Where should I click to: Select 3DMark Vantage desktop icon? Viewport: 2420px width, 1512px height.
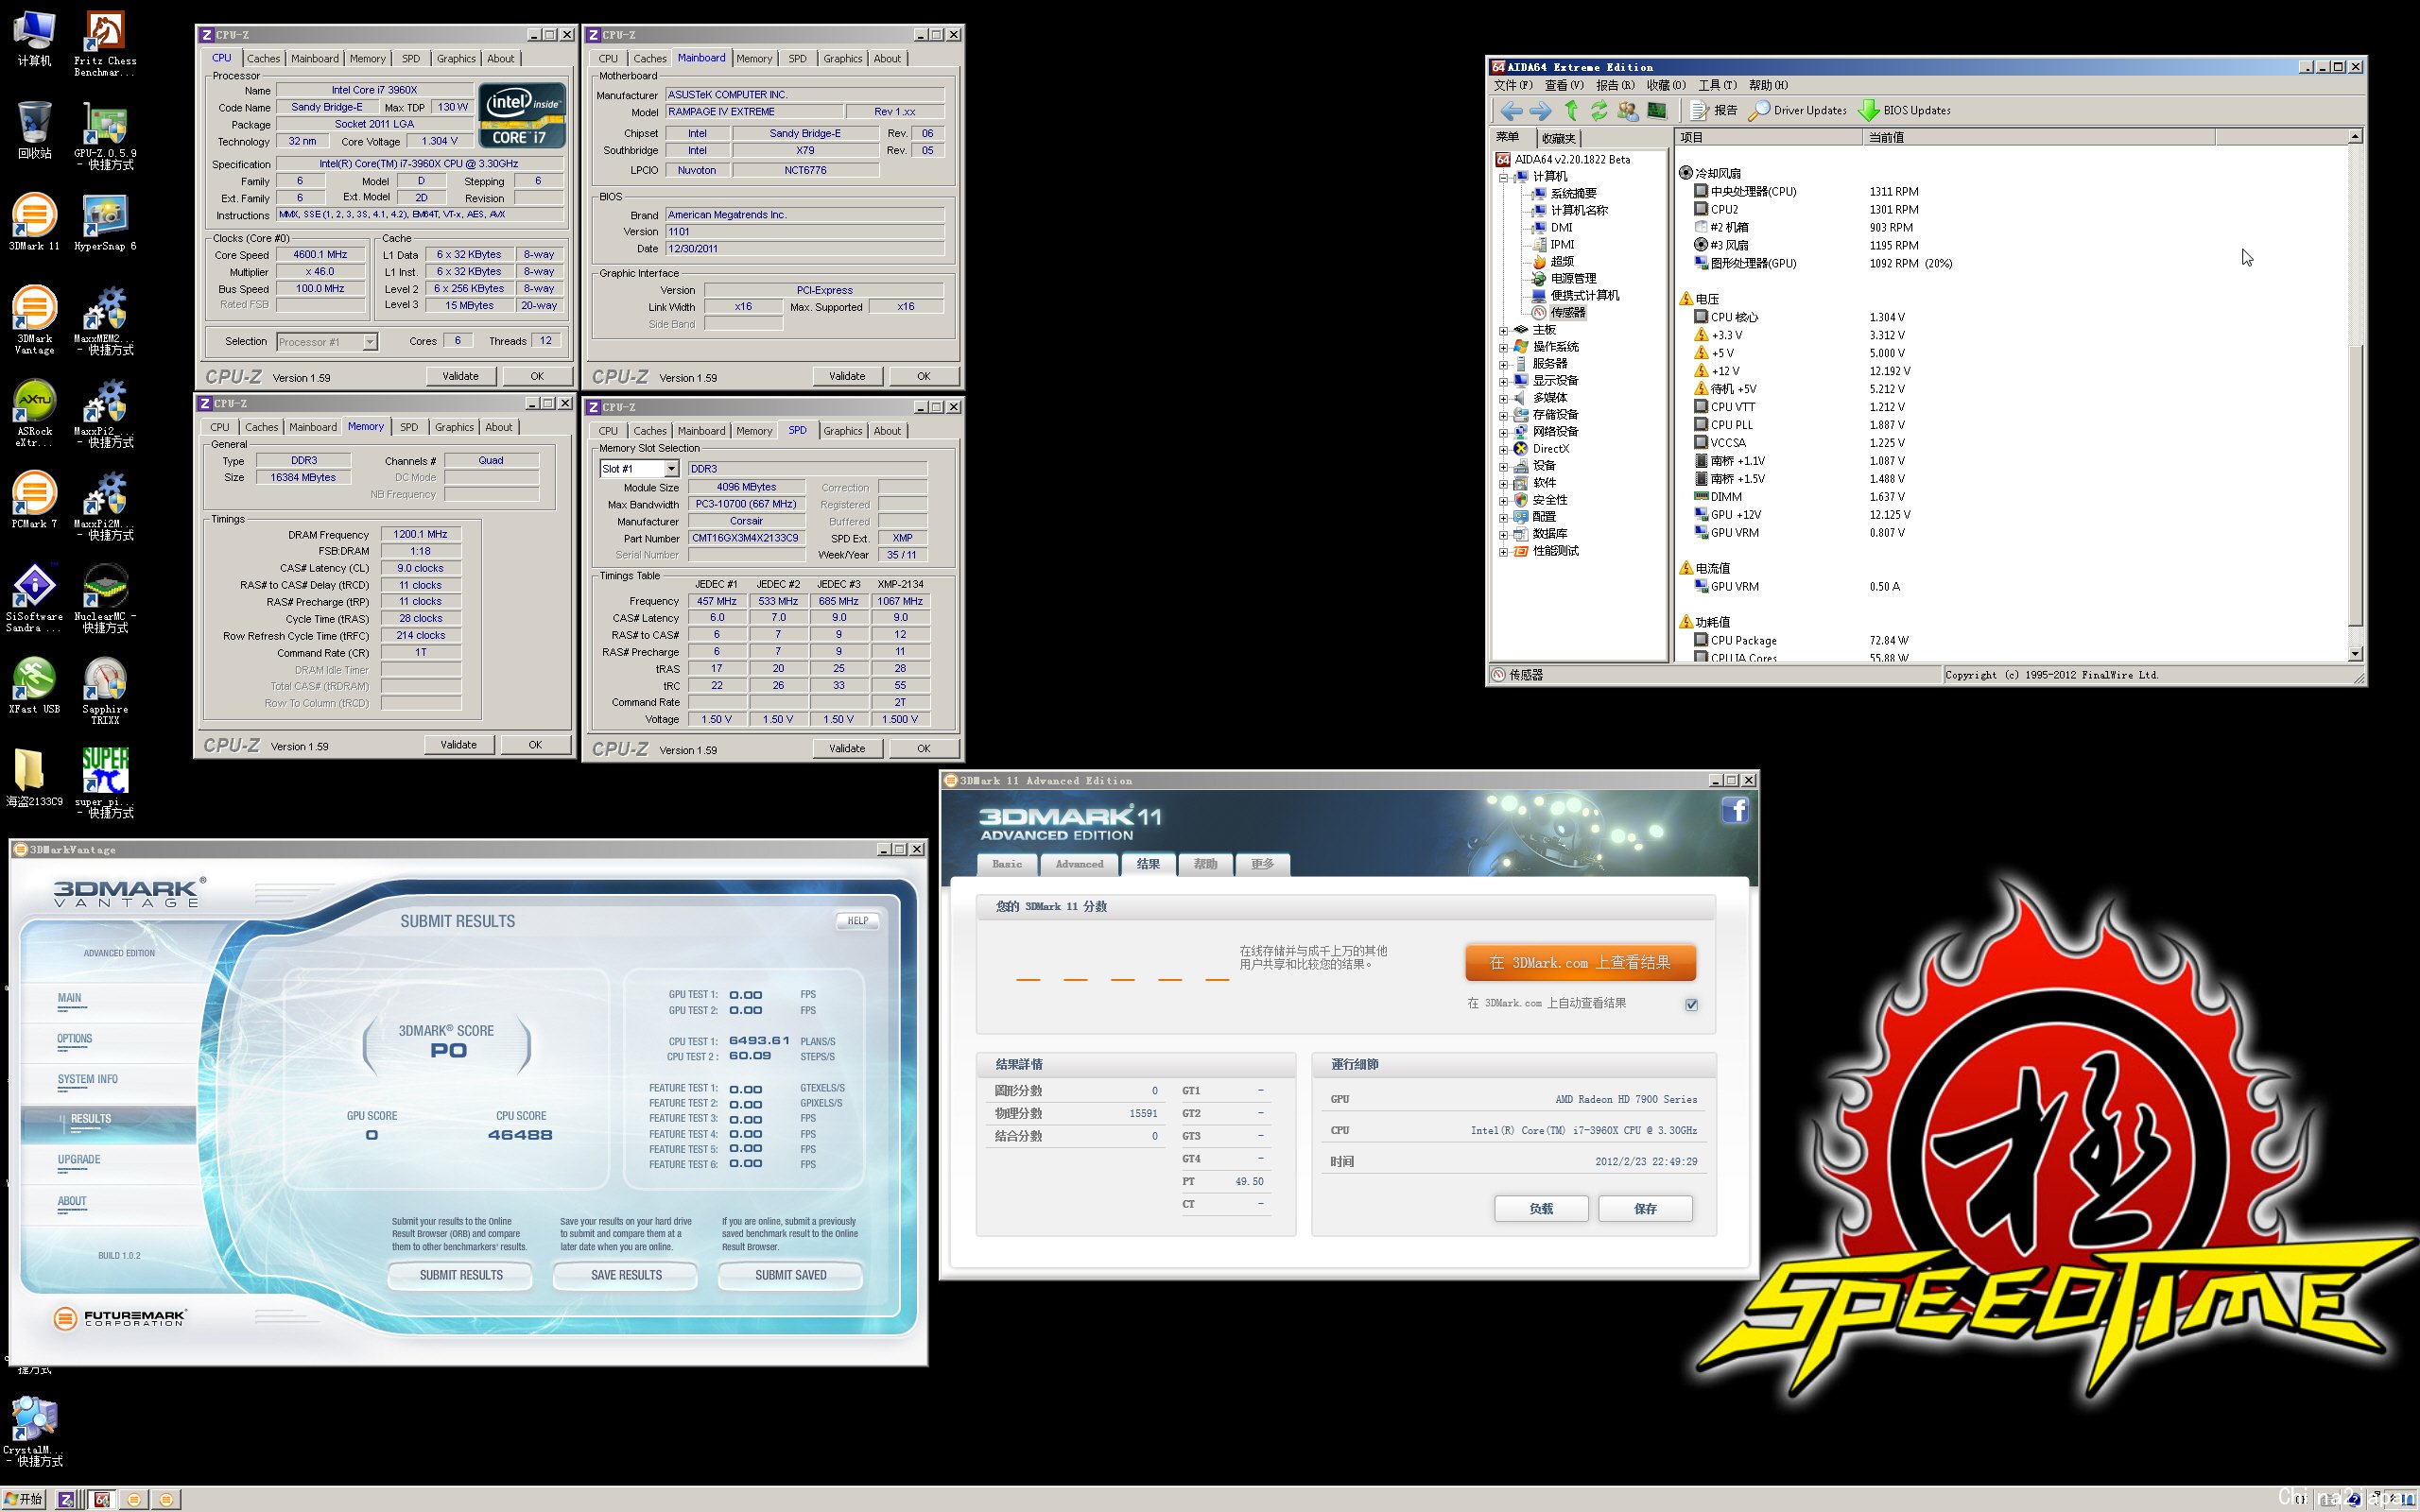tap(34, 320)
